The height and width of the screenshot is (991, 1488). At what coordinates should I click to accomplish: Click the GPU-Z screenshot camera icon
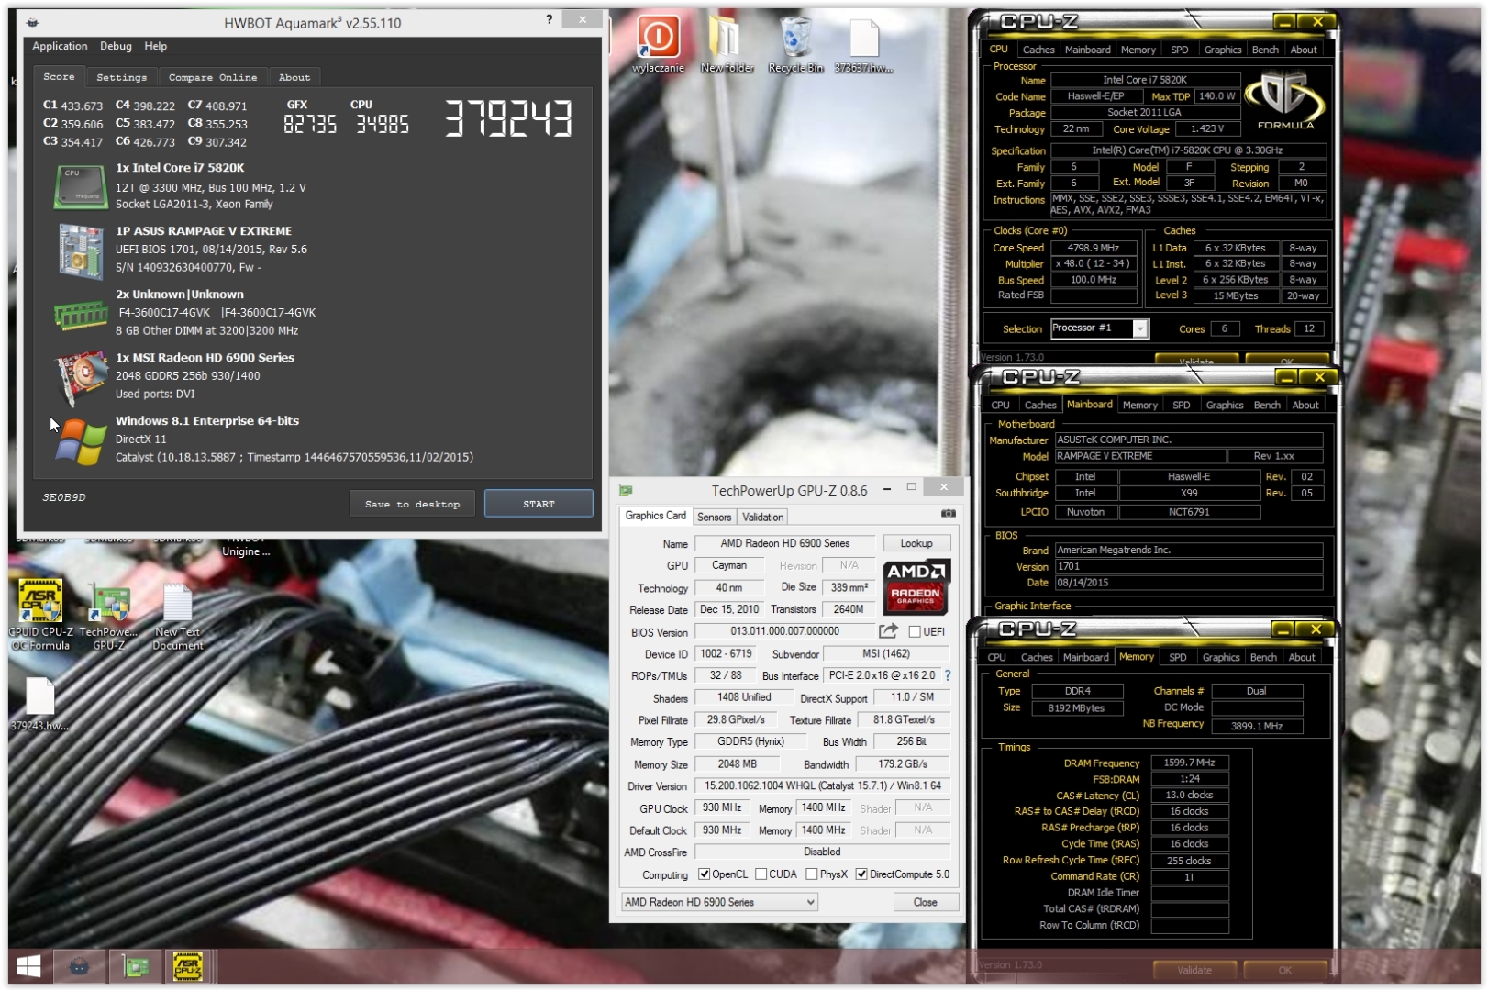[x=948, y=514]
